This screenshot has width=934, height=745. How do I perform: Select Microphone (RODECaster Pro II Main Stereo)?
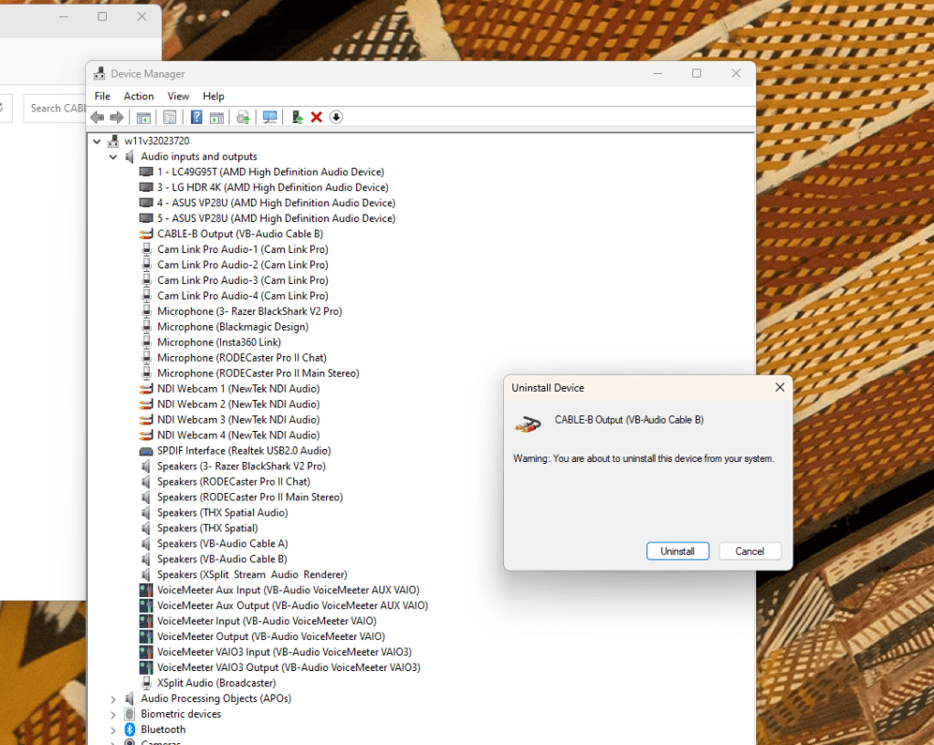click(x=257, y=373)
